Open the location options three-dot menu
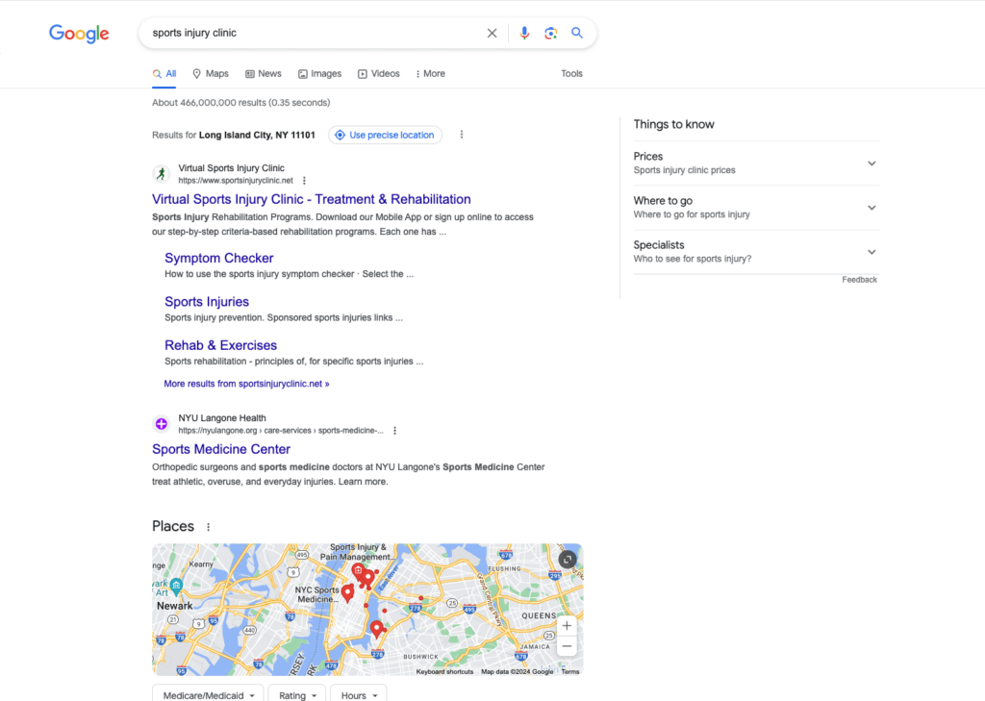The image size is (985, 701). coord(462,135)
